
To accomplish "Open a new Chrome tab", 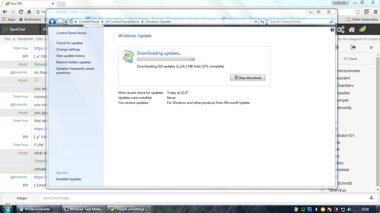I will 62,4.
